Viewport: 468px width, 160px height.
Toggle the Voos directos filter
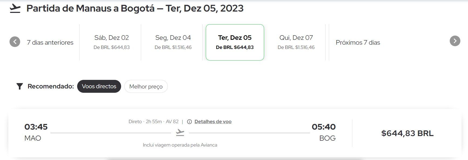[99, 86]
